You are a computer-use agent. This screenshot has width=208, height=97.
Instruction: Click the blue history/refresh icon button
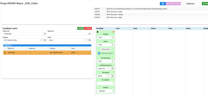pyautogui.click(x=163, y=4)
